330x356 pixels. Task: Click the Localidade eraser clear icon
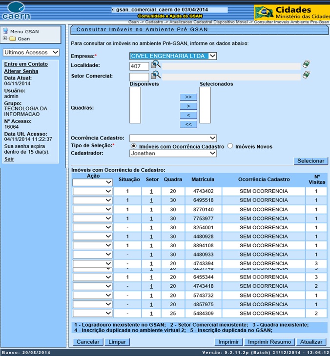coord(306,64)
